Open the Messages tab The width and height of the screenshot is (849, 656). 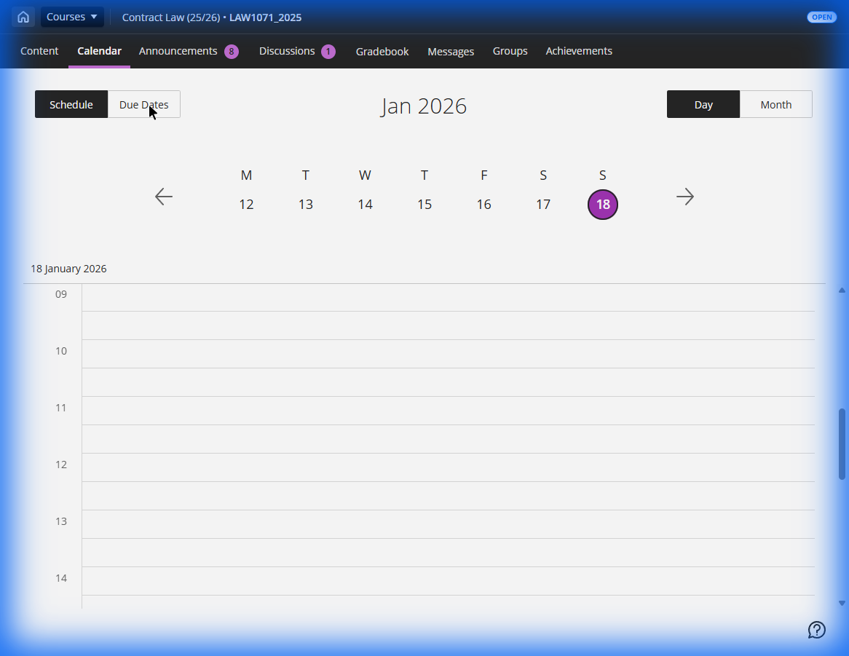click(x=451, y=51)
